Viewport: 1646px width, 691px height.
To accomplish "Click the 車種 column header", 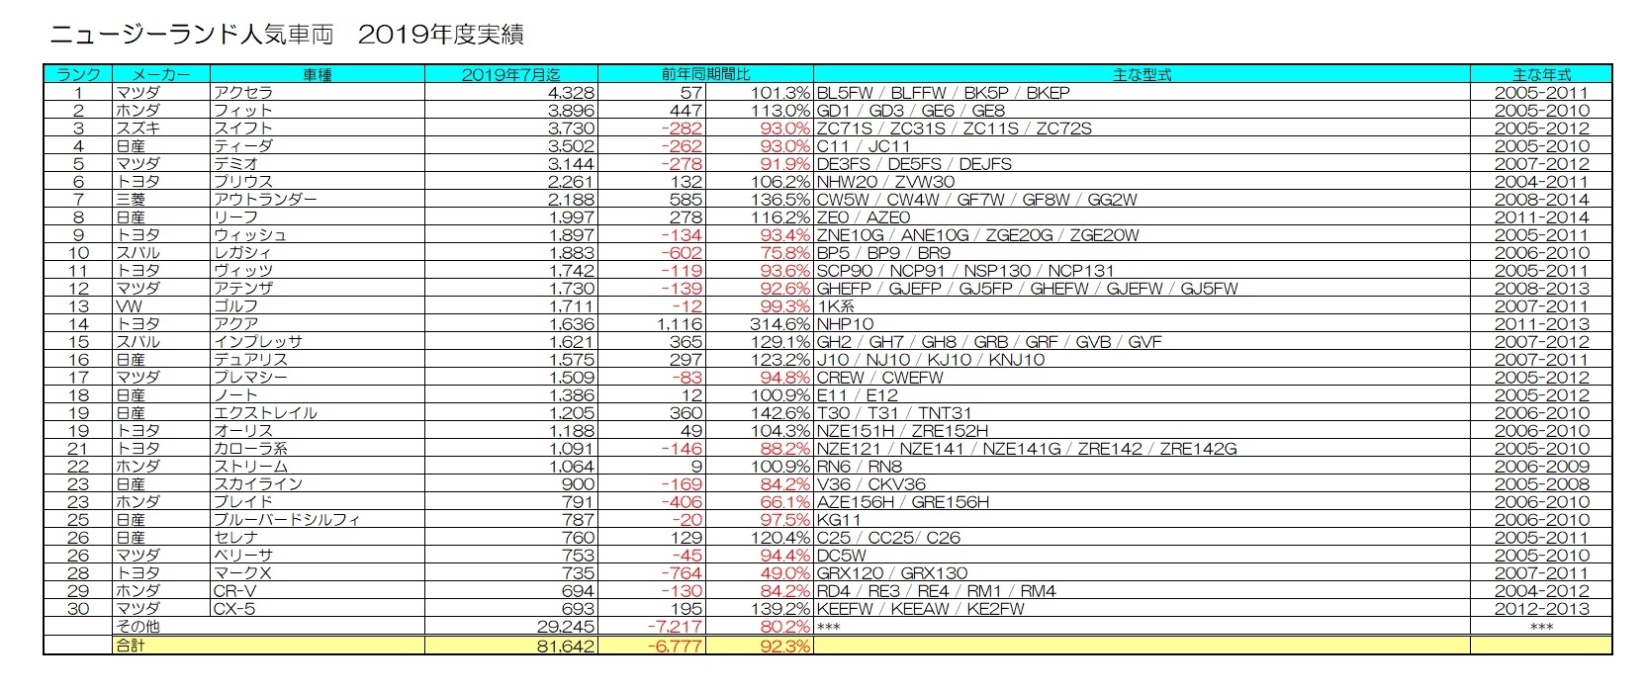I will pos(318,74).
